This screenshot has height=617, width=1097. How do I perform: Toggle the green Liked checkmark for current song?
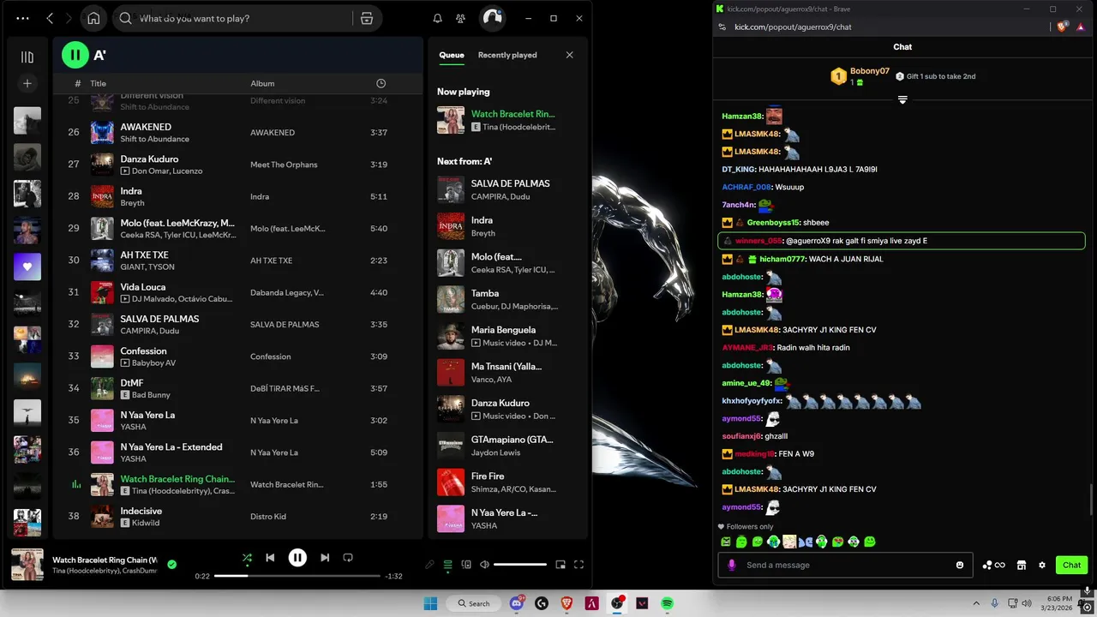172,565
